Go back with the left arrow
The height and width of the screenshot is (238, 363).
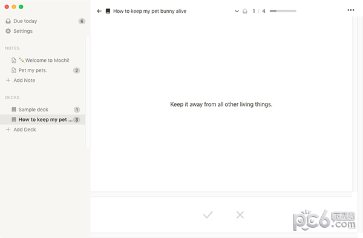click(99, 11)
